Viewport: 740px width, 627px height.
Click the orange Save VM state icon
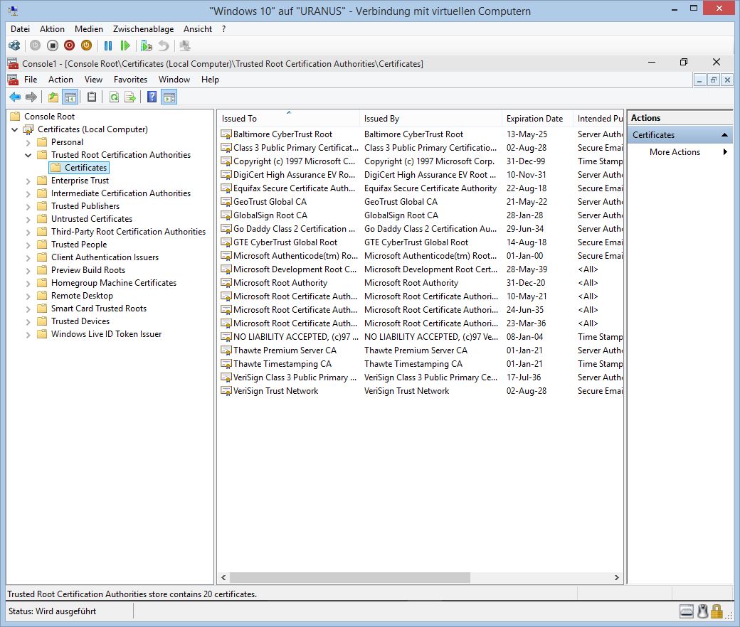(x=86, y=45)
